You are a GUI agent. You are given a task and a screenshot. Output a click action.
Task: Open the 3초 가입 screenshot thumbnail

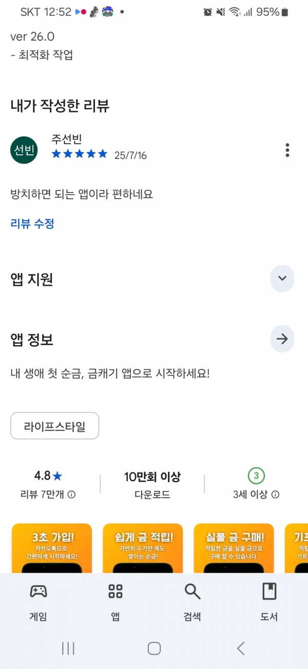pyautogui.click(x=52, y=548)
